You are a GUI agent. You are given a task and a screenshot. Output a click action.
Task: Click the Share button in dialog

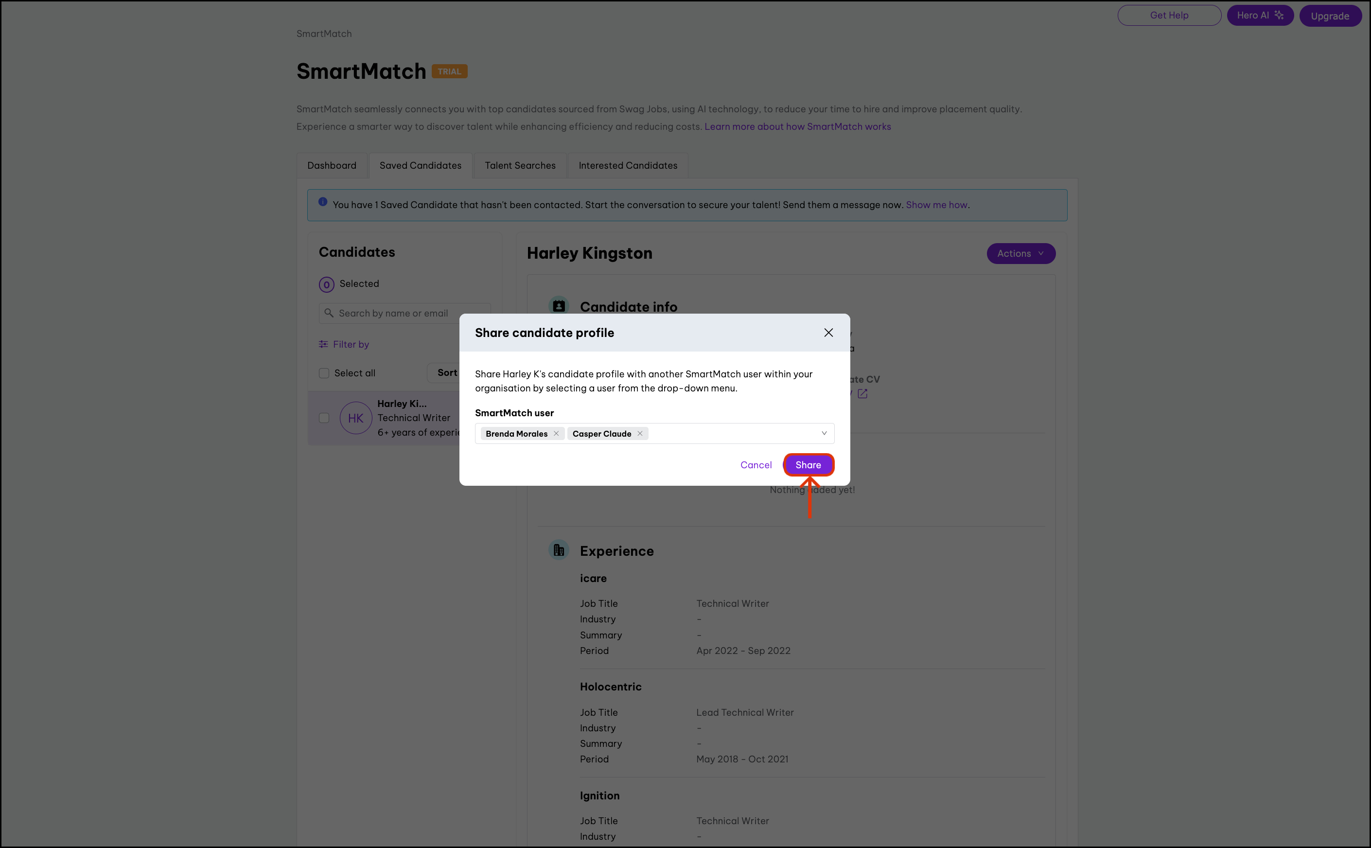pyautogui.click(x=808, y=465)
